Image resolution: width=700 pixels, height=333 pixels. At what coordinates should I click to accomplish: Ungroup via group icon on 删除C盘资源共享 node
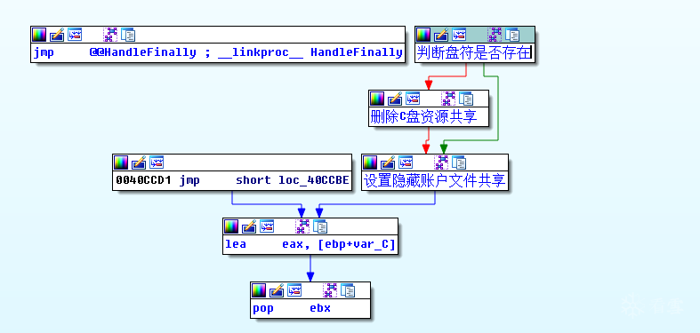click(x=448, y=99)
